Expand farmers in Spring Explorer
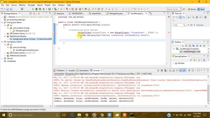Screen dimensions: 210x118 pos(173,63)
